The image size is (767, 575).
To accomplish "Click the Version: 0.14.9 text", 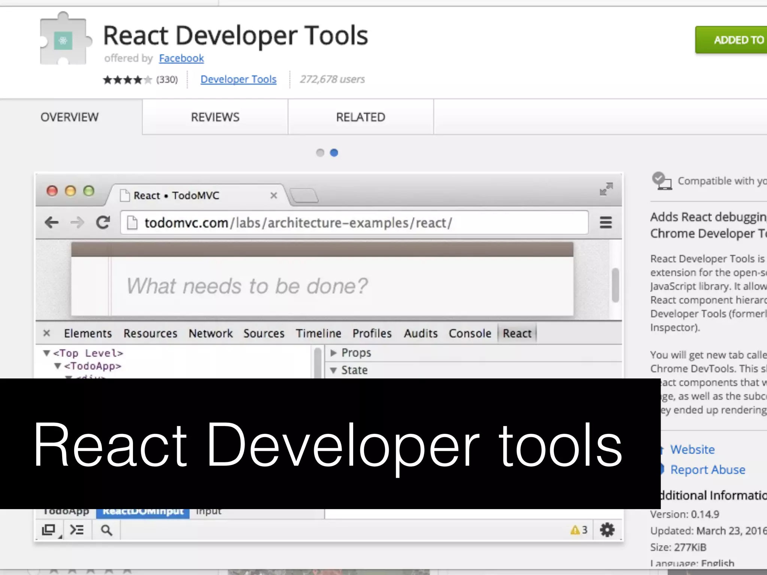I will pyautogui.click(x=685, y=514).
